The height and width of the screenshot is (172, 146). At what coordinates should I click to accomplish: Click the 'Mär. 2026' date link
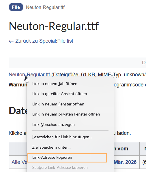pos(125,162)
